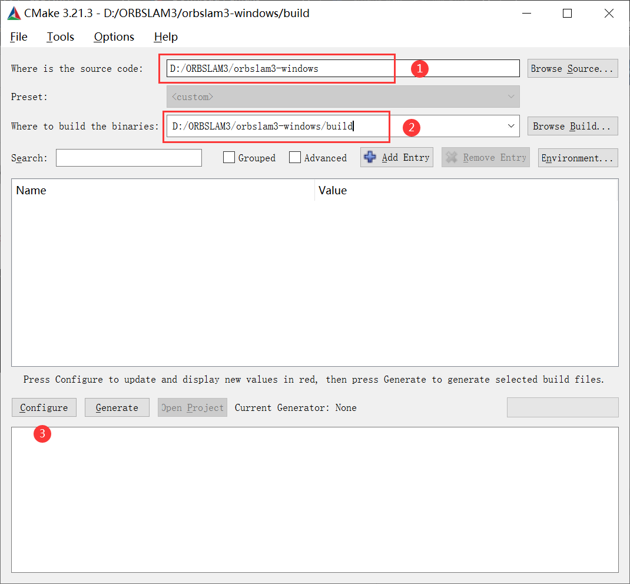The image size is (630, 584).
Task: Click the empty progress bar beside Current Generator
Action: pos(562,407)
